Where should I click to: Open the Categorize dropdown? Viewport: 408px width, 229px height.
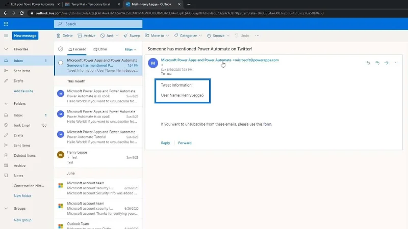coord(188,36)
